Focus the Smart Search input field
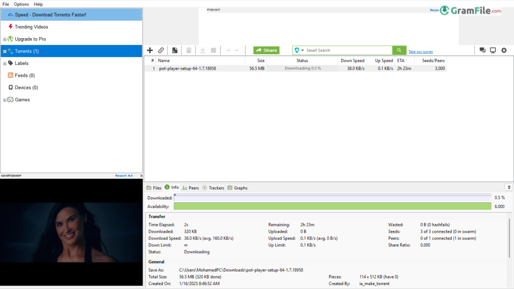Image resolution: width=514 pixels, height=289 pixels. coord(348,50)
